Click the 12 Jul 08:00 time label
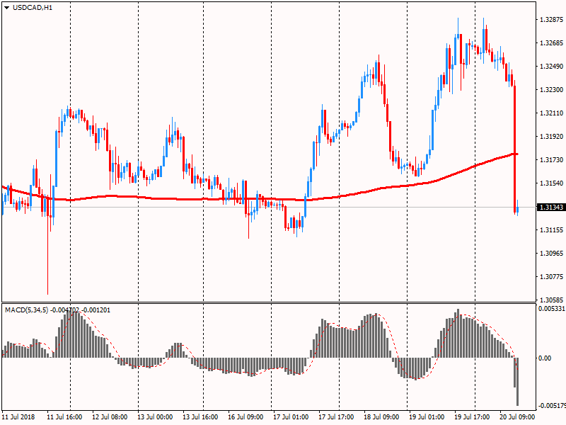 110,416
